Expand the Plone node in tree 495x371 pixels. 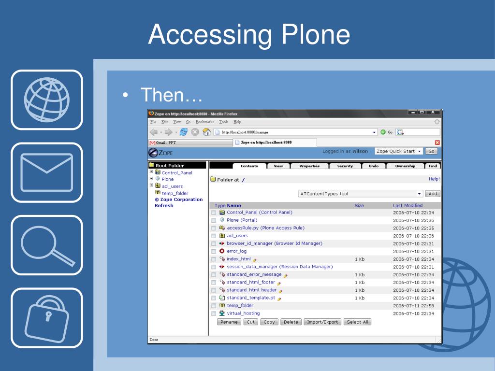[151, 179]
